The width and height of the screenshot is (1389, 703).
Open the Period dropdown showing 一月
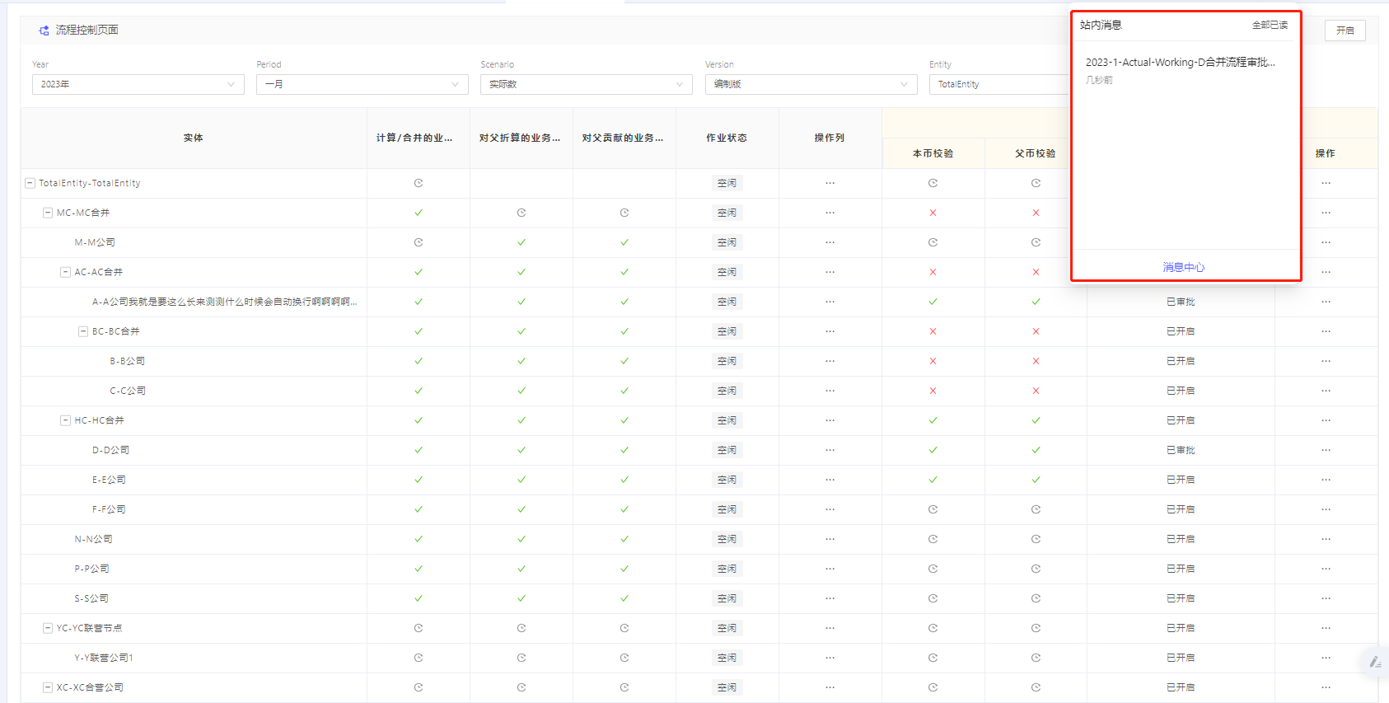362,84
